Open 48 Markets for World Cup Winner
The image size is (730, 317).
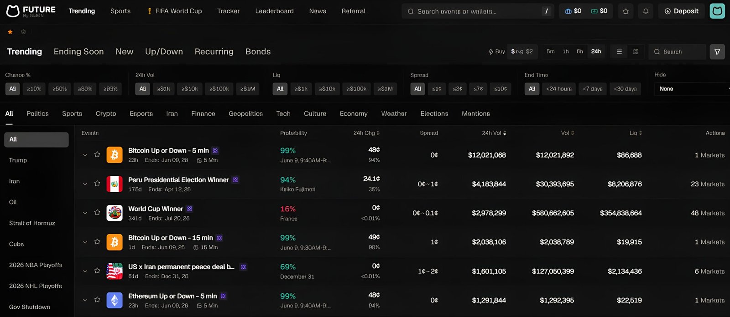tap(708, 213)
